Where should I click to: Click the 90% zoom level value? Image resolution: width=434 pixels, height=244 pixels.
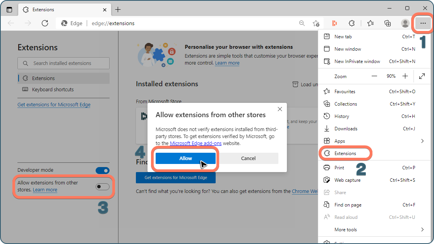391,76
